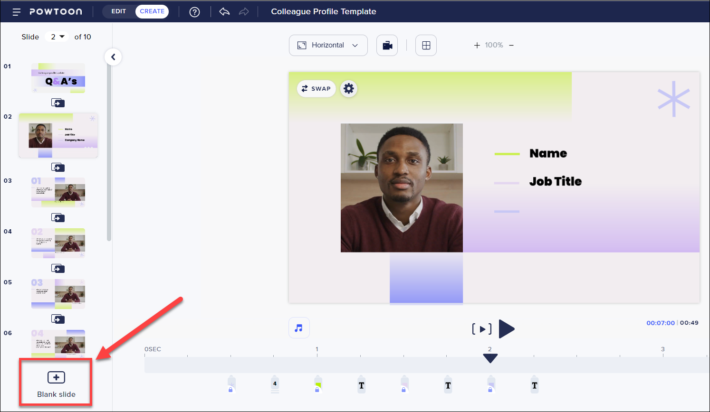
Task: Expand the Horizontal aspect ratio dropdown
Action: [x=328, y=46]
